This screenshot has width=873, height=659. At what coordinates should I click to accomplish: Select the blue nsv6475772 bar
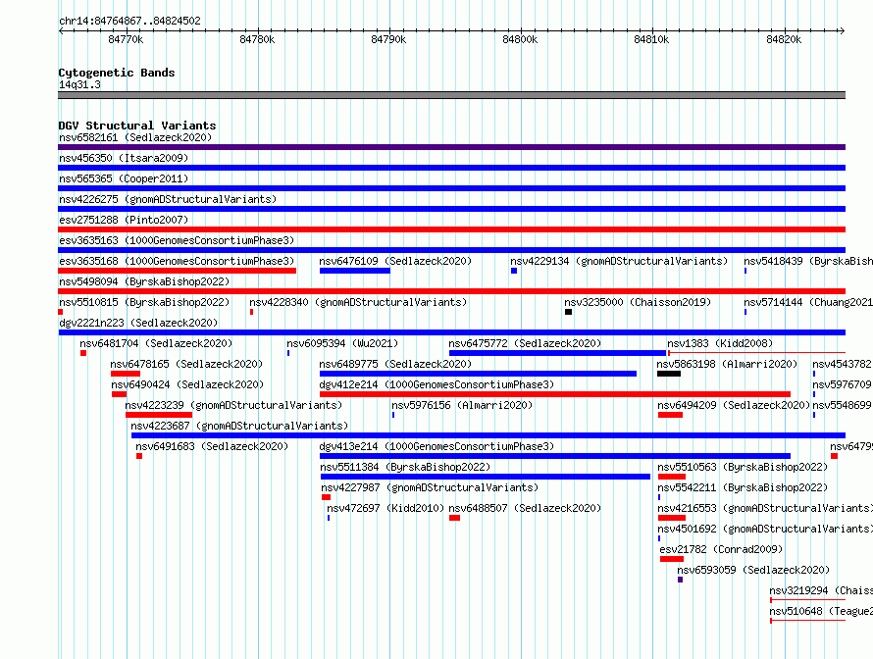point(557,353)
